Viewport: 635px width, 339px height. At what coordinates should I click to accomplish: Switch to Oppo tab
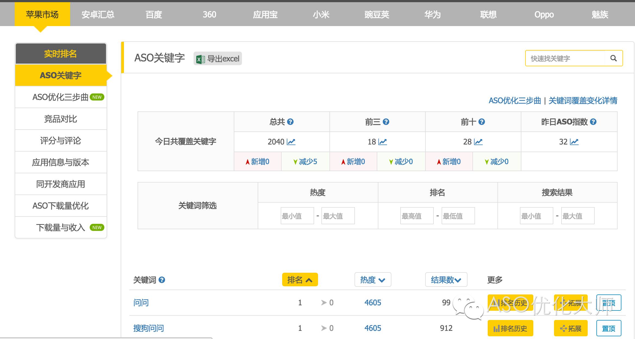click(x=544, y=14)
